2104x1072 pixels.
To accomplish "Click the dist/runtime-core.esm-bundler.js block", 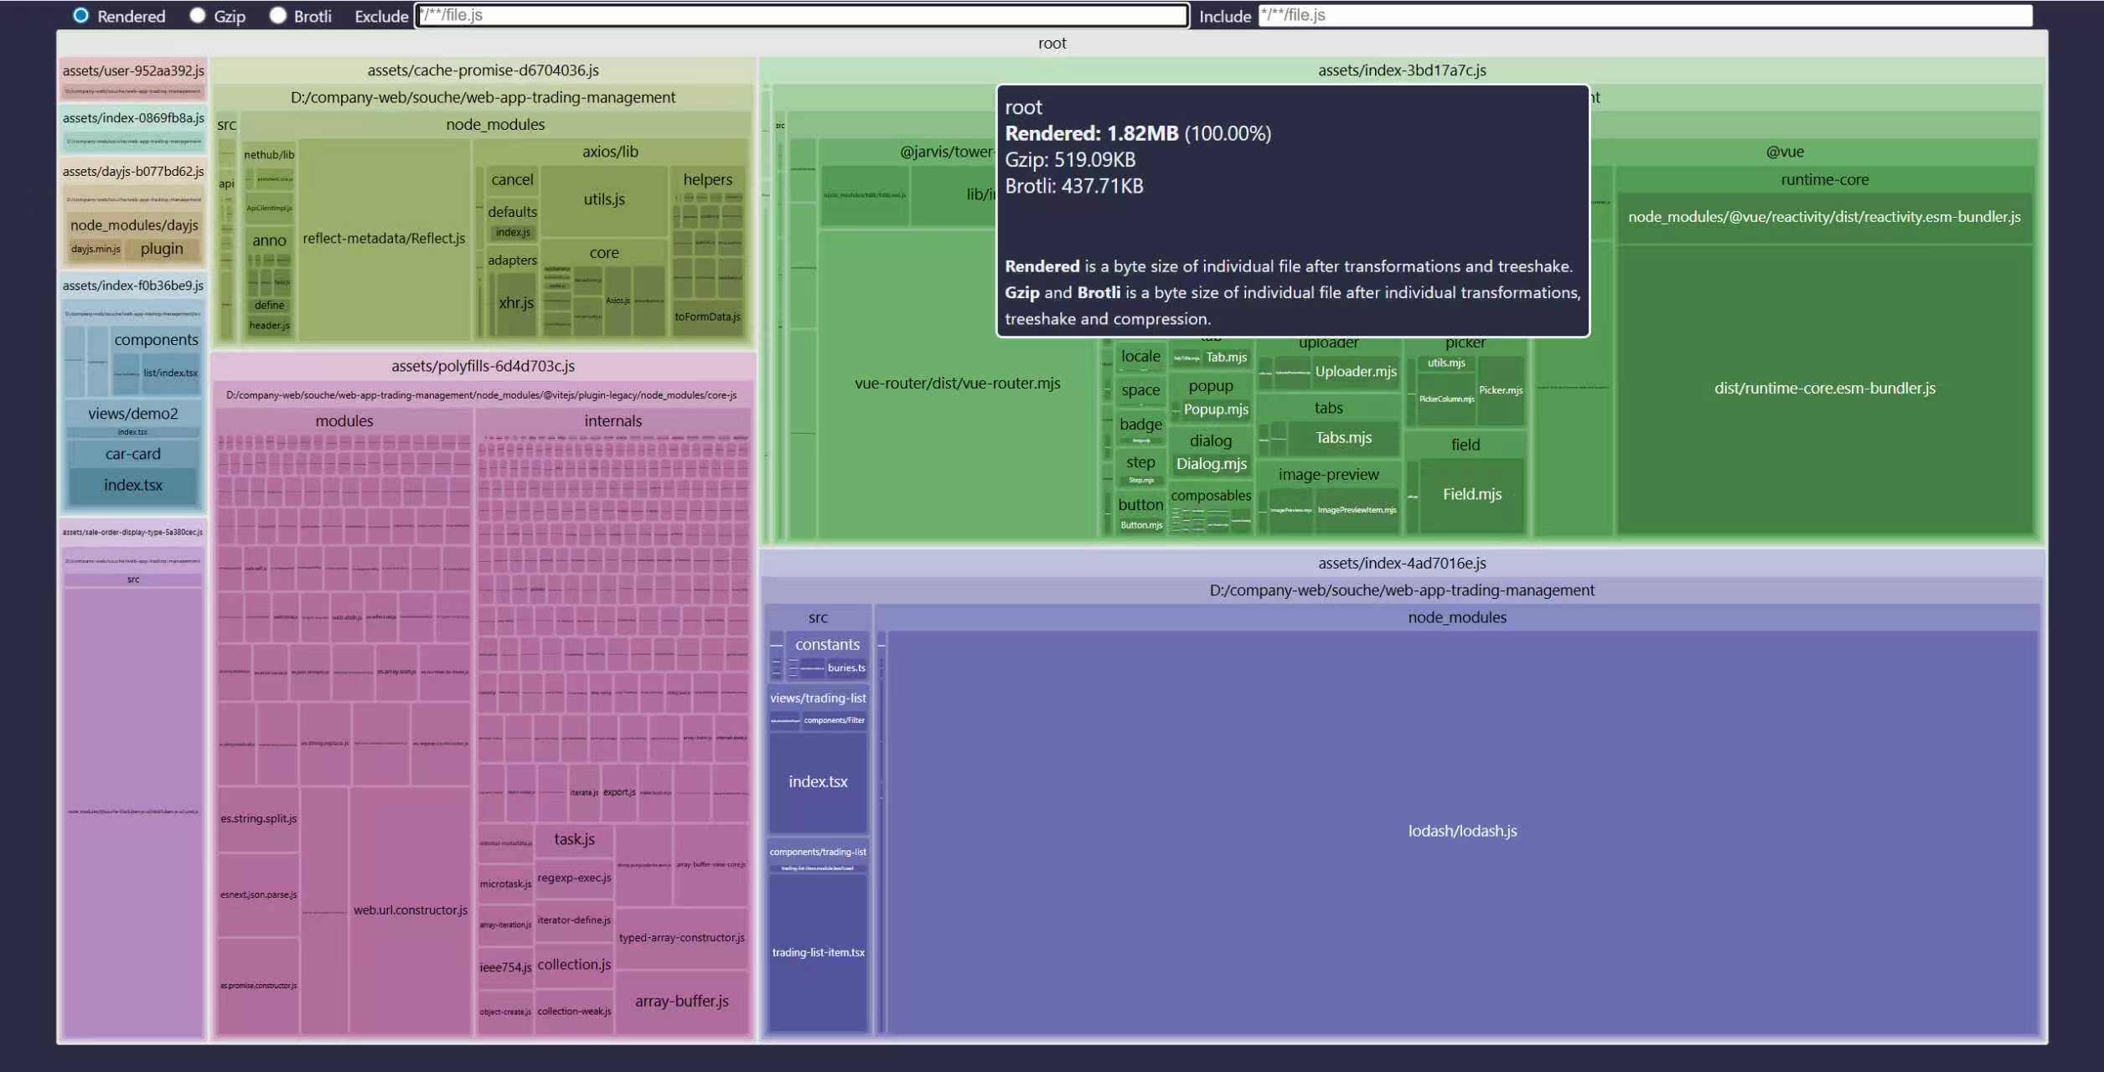I will pyautogui.click(x=1824, y=389).
